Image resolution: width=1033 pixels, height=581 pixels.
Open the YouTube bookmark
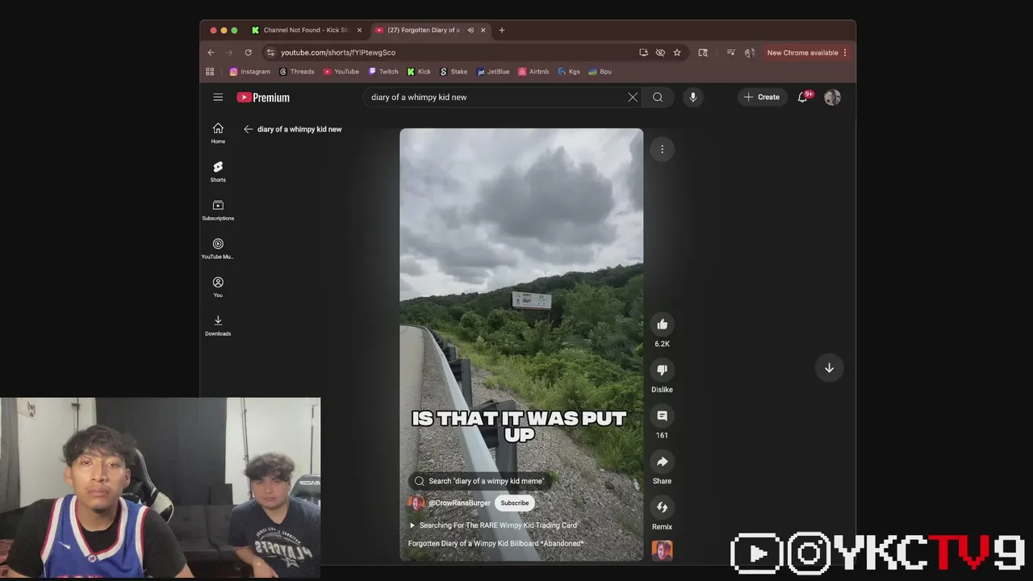coord(341,72)
